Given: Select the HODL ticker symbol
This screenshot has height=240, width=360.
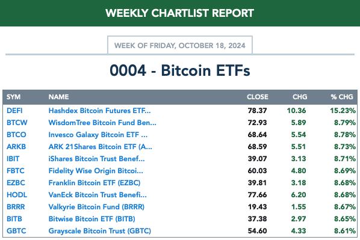Looking at the screenshot, I should point(17,195).
